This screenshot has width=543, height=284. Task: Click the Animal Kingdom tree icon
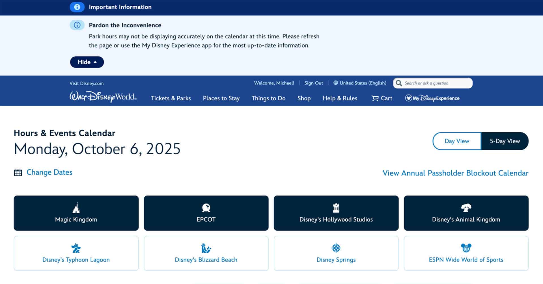[x=466, y=208]
